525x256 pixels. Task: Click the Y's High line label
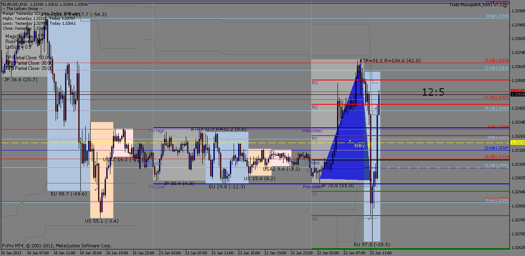tap(157, 131)
